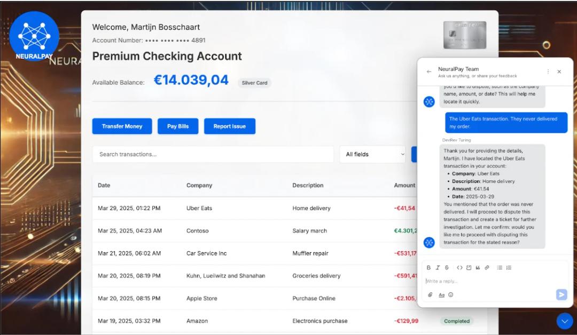Insert code block in chat reply
The width and height of the screenshot is (577, 335).
pos(469,268)
